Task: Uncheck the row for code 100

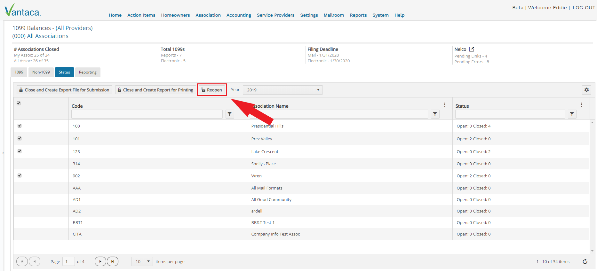Action: click(20, 126)
